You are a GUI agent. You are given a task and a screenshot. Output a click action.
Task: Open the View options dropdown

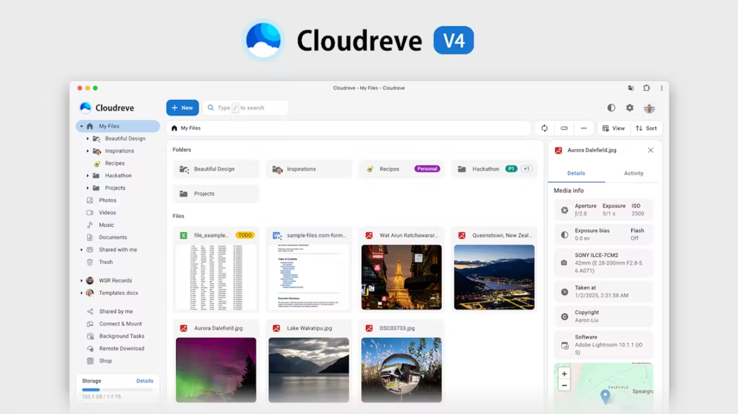click(613, 128)
